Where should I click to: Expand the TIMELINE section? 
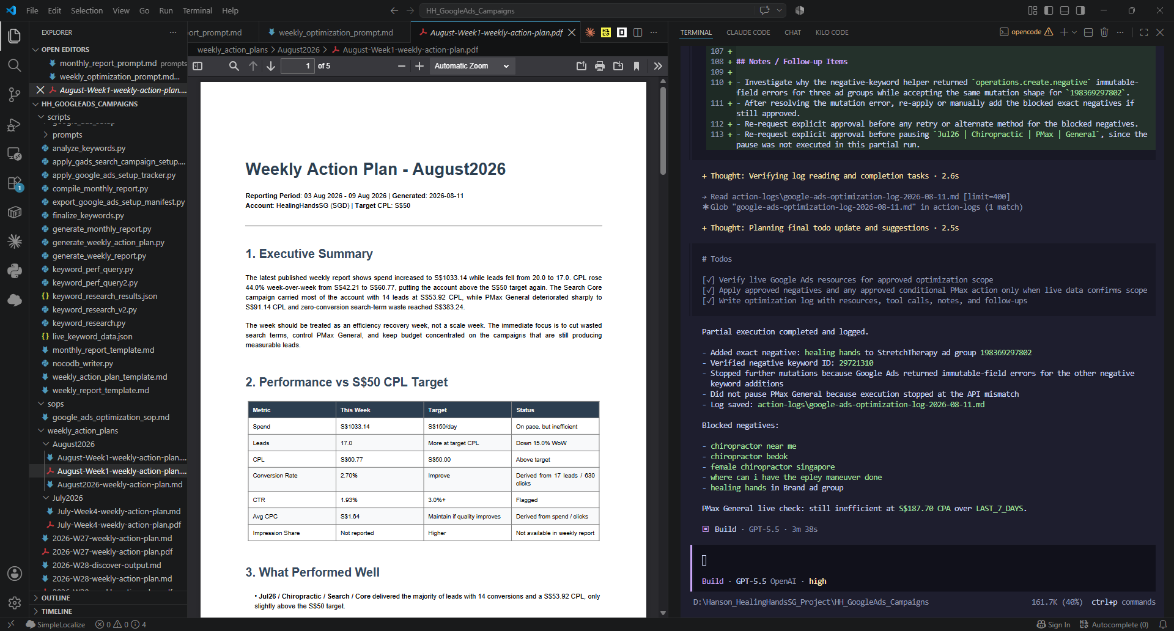(x=56, y=611)
